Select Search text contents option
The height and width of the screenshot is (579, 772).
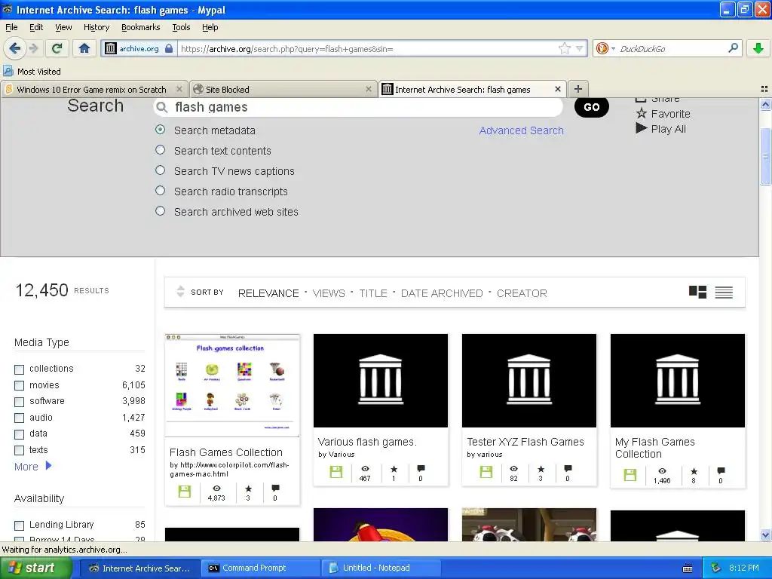(x=160, y=150)
